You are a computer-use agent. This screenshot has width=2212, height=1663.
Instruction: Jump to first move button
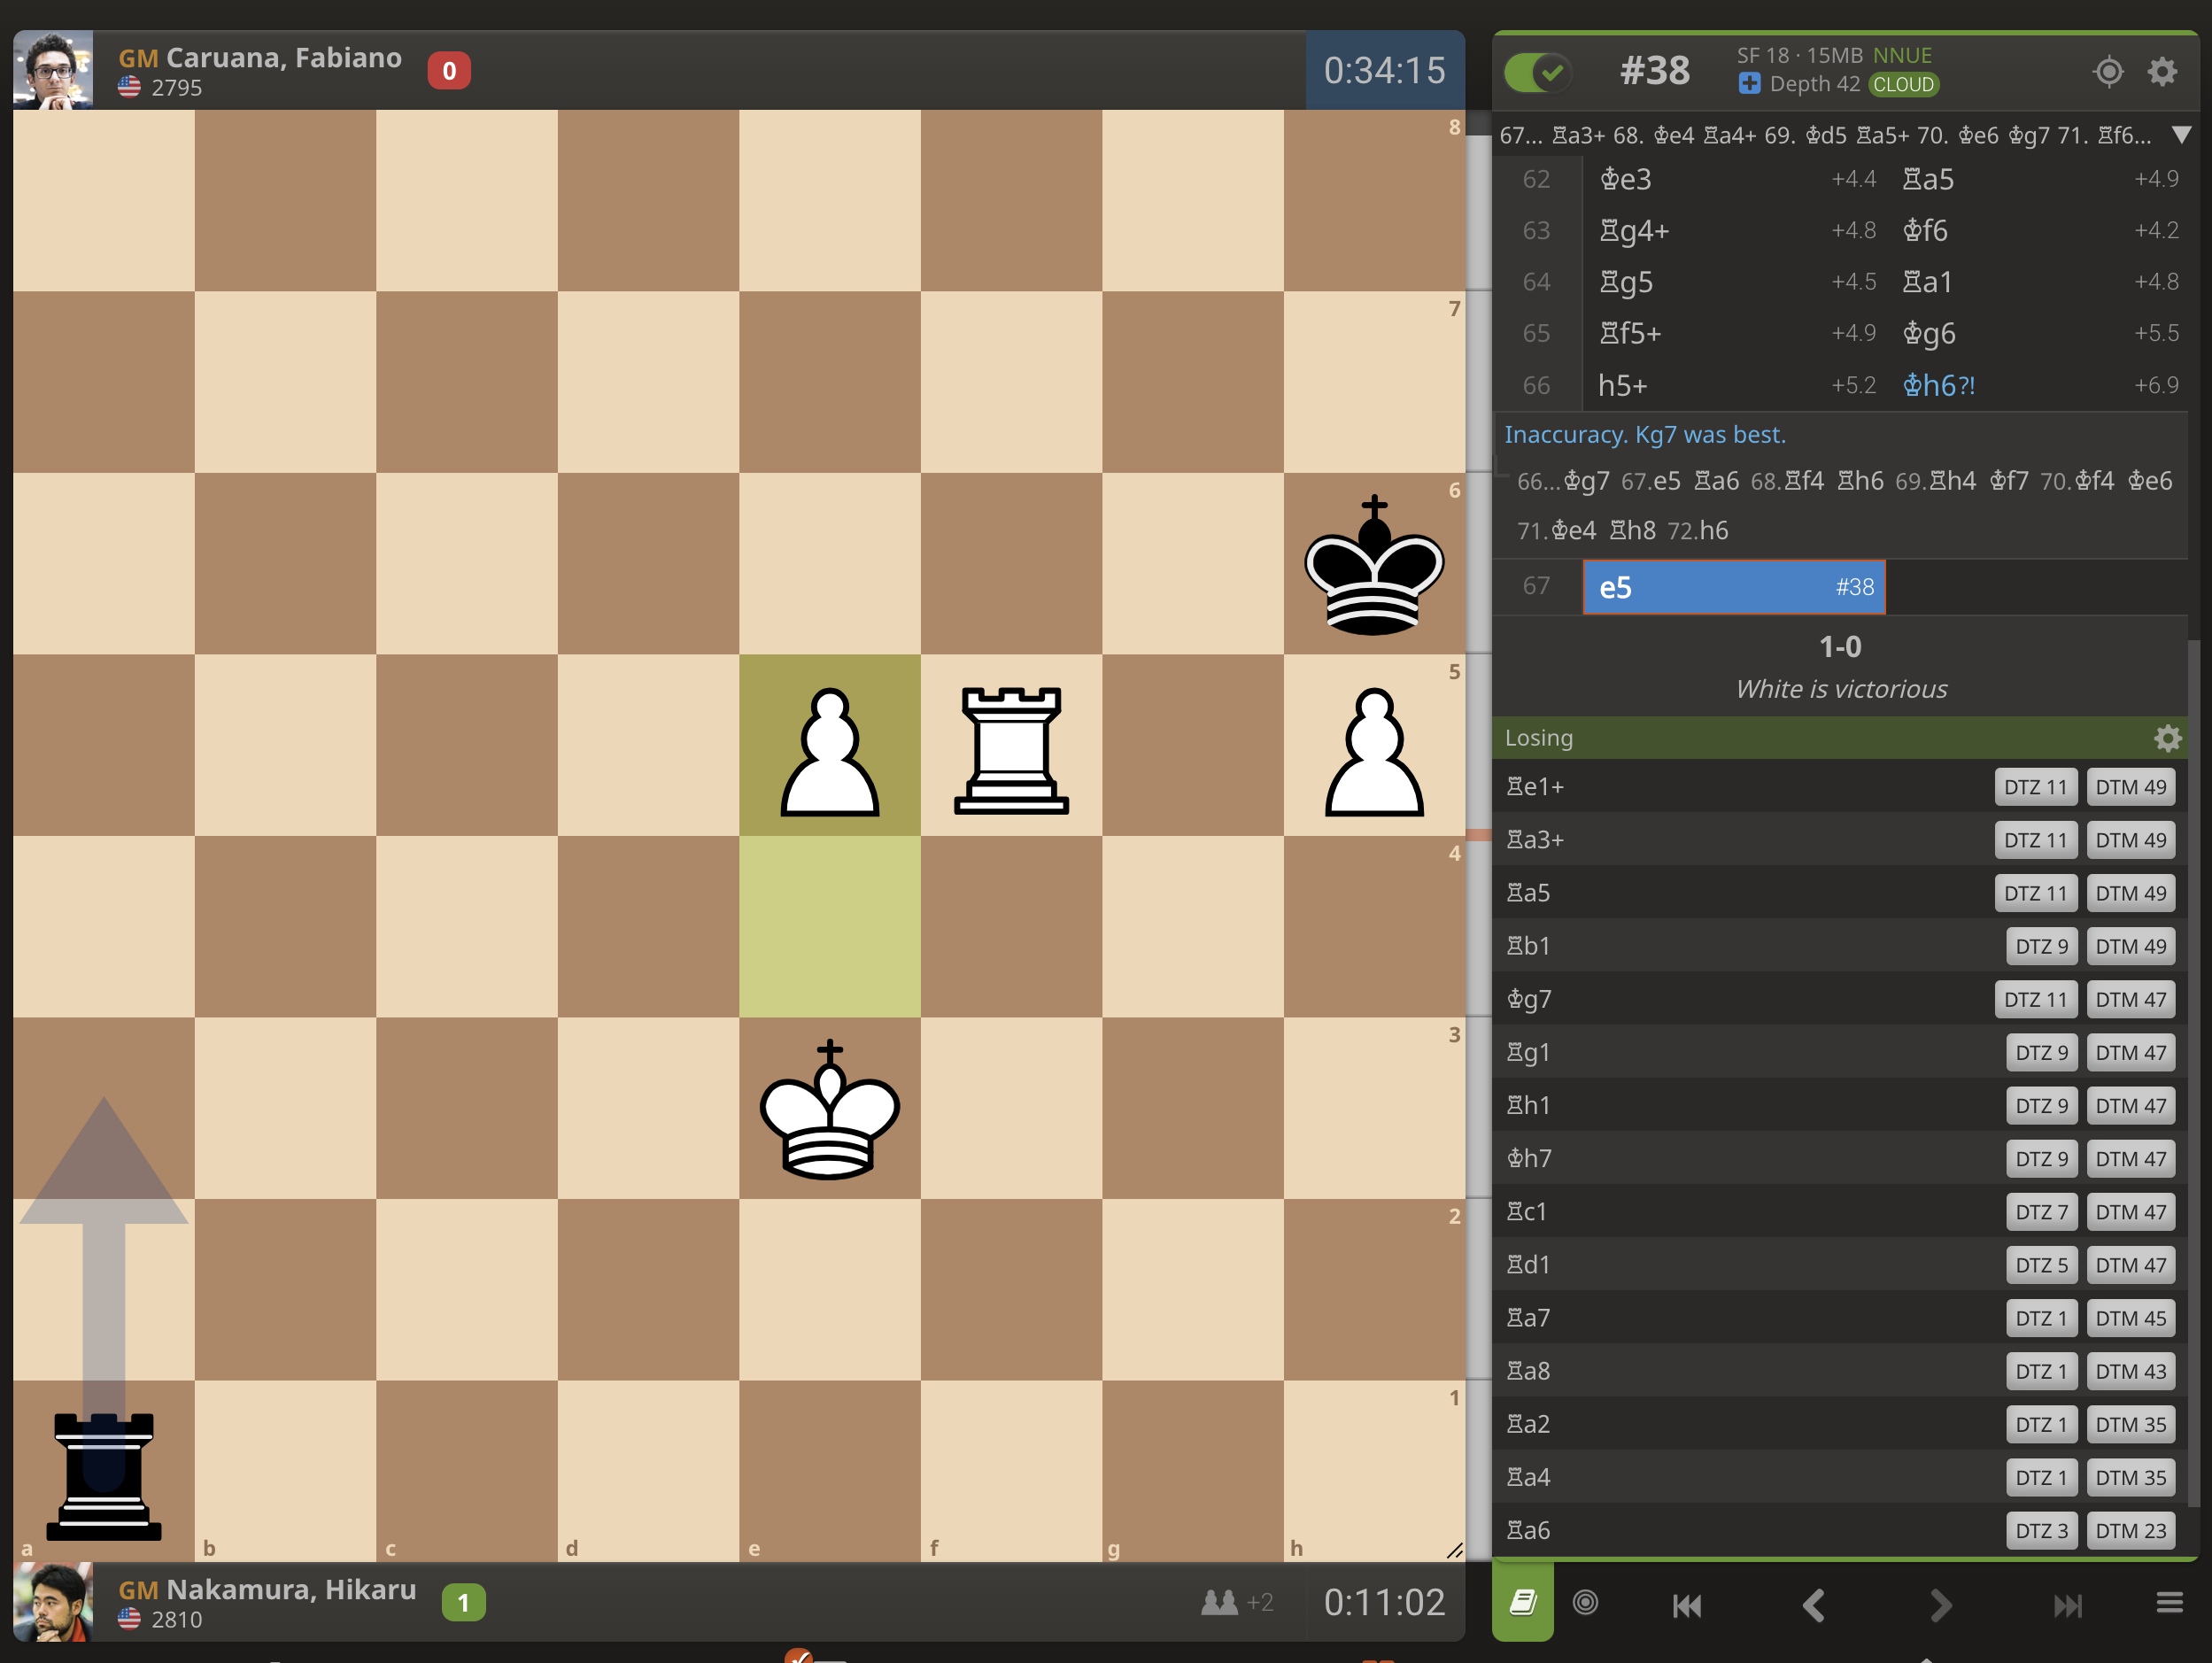[1687, 1605]
